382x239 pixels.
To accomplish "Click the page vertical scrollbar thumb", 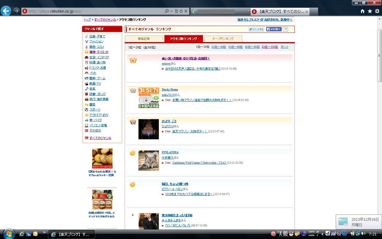I will [x=379, y=55].
